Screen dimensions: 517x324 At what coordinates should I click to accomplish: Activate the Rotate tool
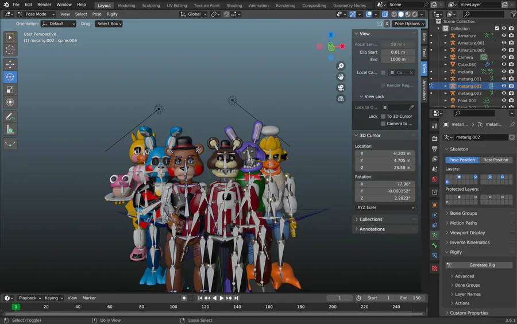click(x=10, y=76)
